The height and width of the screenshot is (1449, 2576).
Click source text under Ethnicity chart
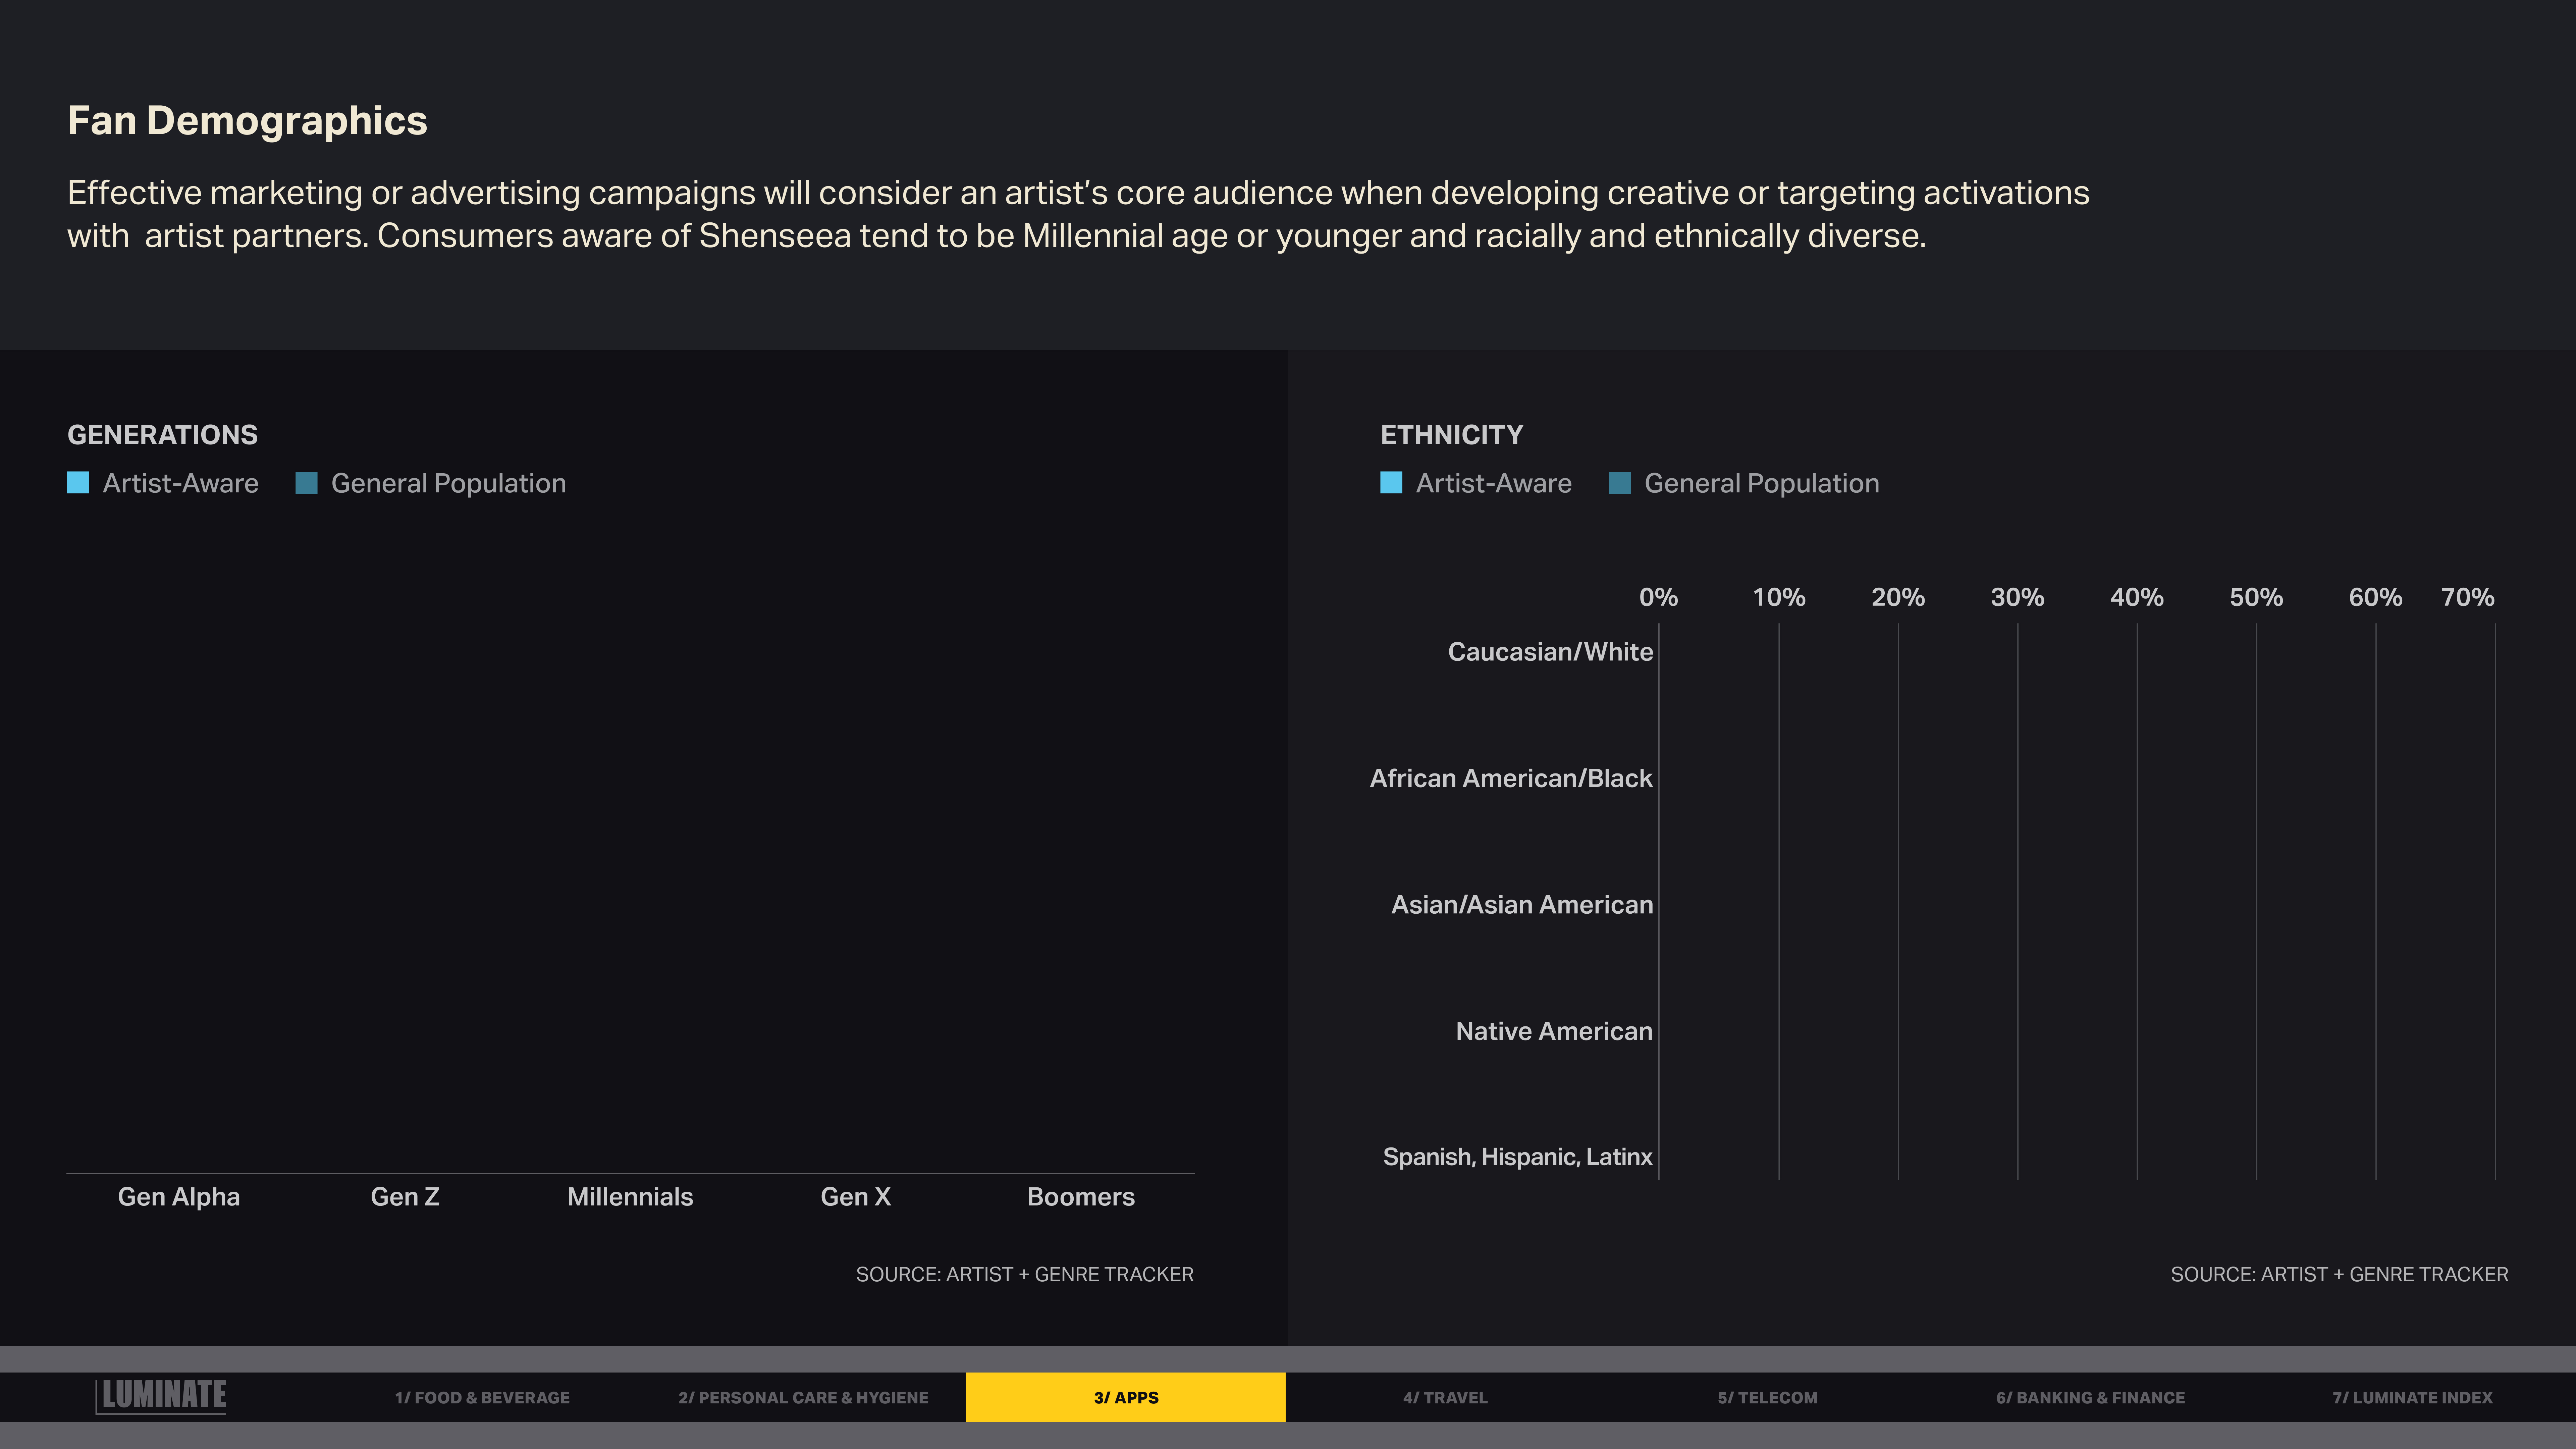pos(2339,1274)
